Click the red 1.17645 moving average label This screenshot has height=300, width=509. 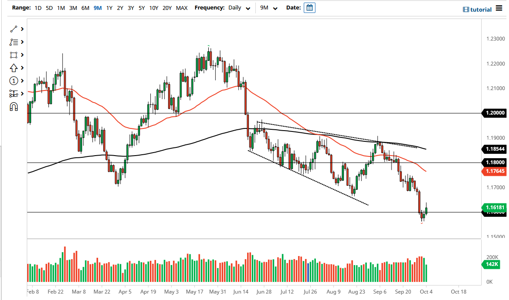click(x=494, y=171)
